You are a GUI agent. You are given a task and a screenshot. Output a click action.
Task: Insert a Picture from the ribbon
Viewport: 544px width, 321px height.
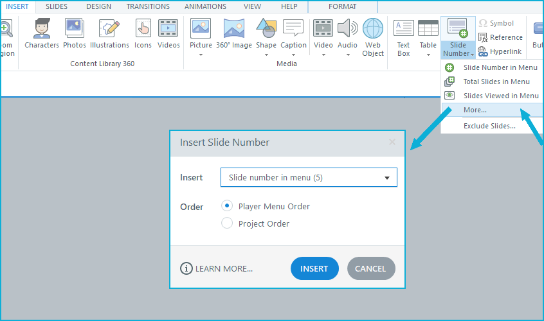[x=201, y=33]
